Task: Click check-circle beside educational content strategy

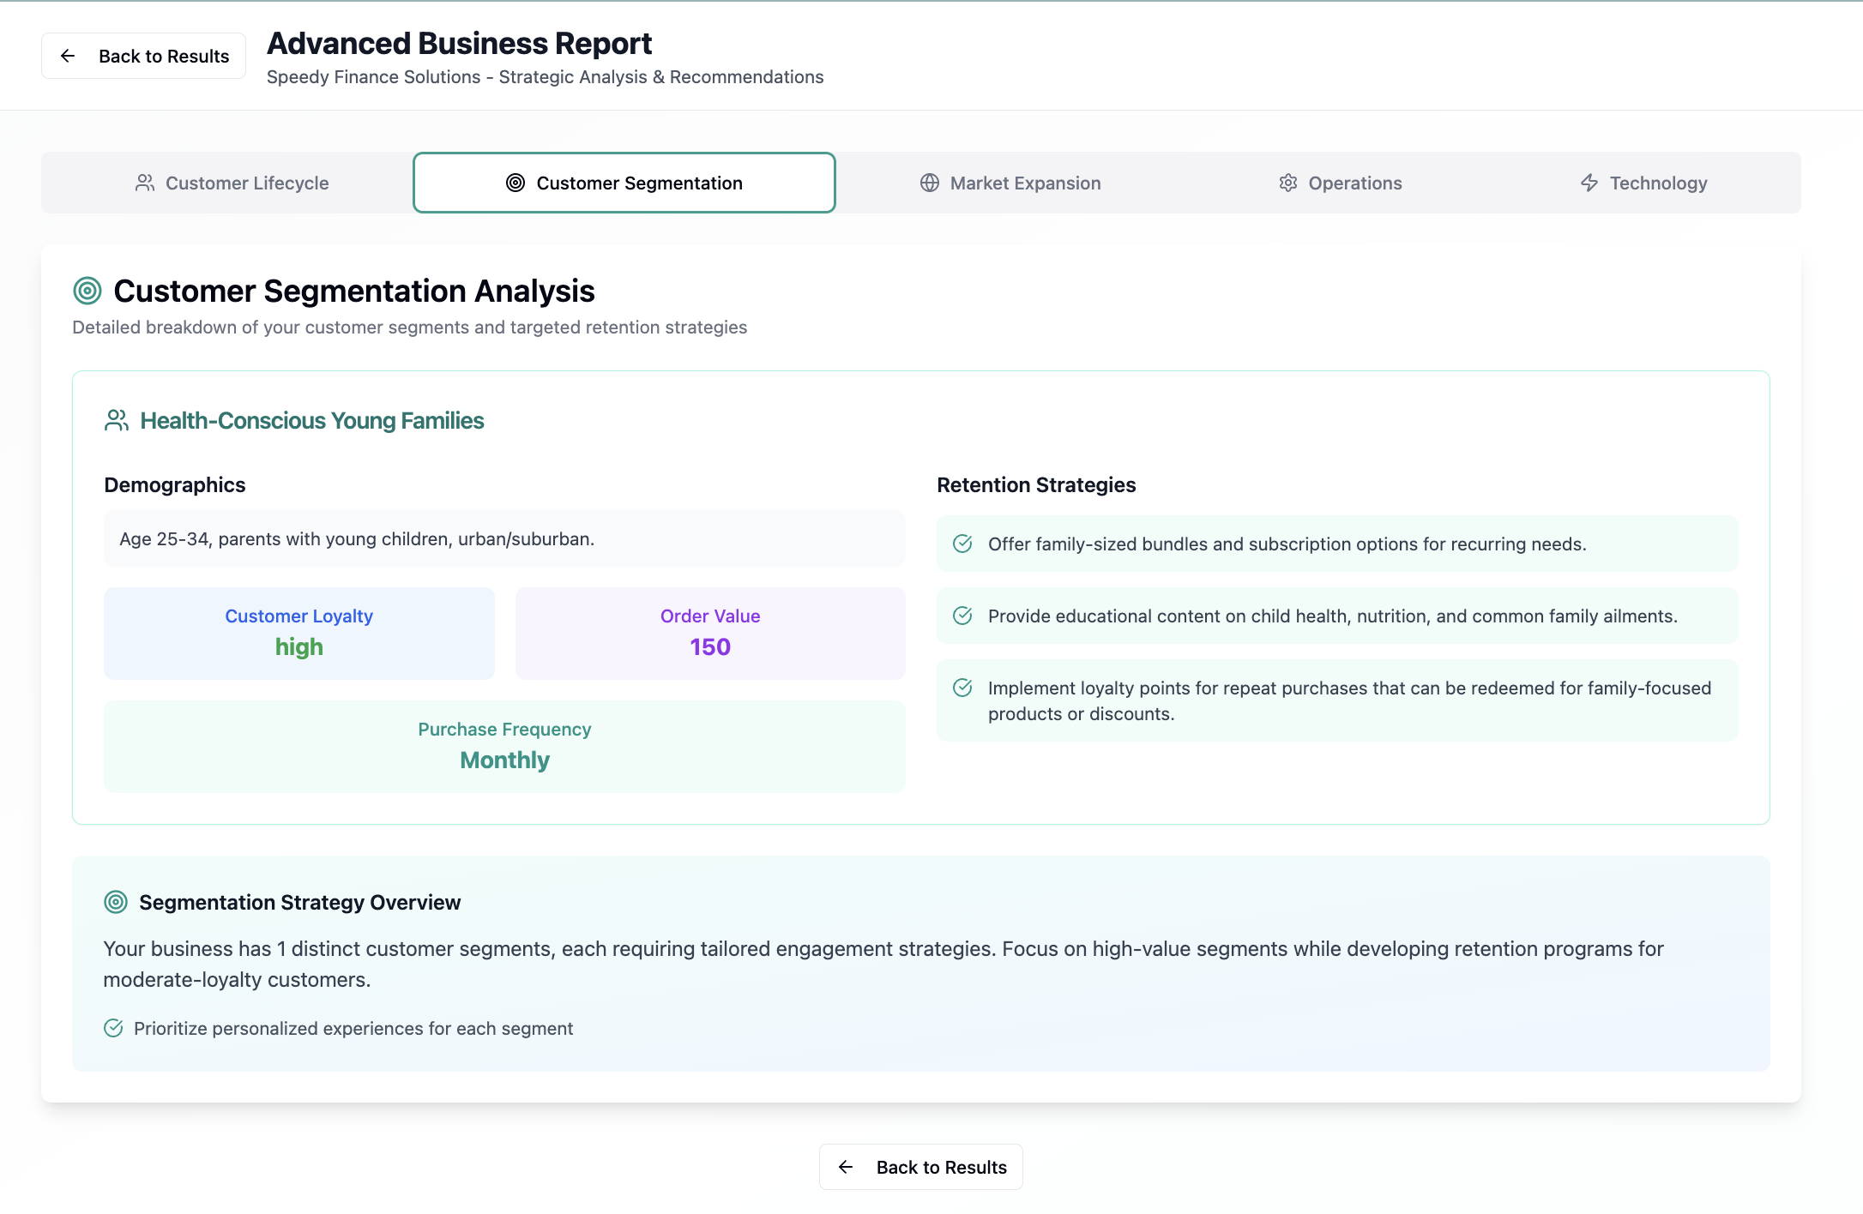Action: [x=962, y=616]
